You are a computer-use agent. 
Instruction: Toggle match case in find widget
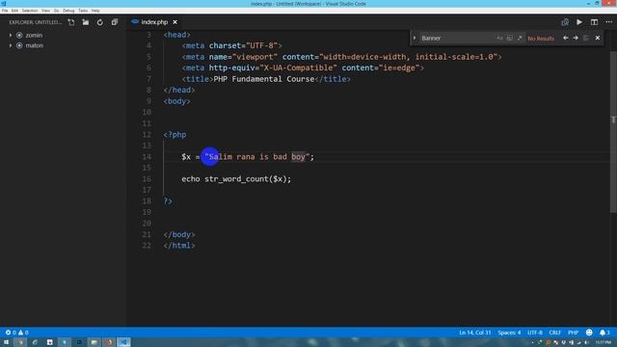coord(499,39)
